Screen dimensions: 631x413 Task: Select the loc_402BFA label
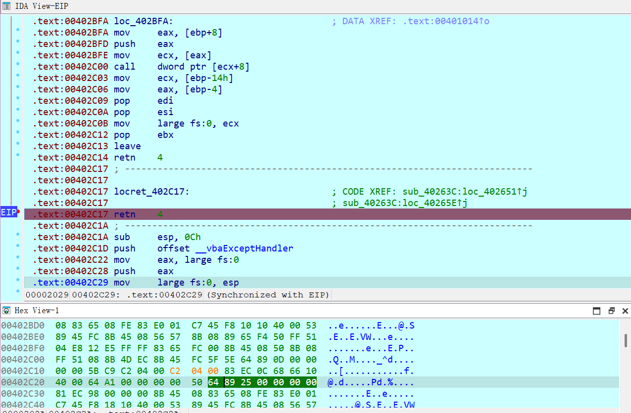144,21
